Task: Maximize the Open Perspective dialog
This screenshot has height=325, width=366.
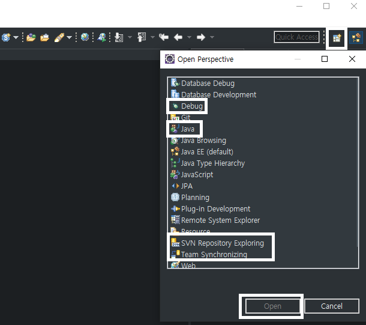Action: [x=325, y=59]
